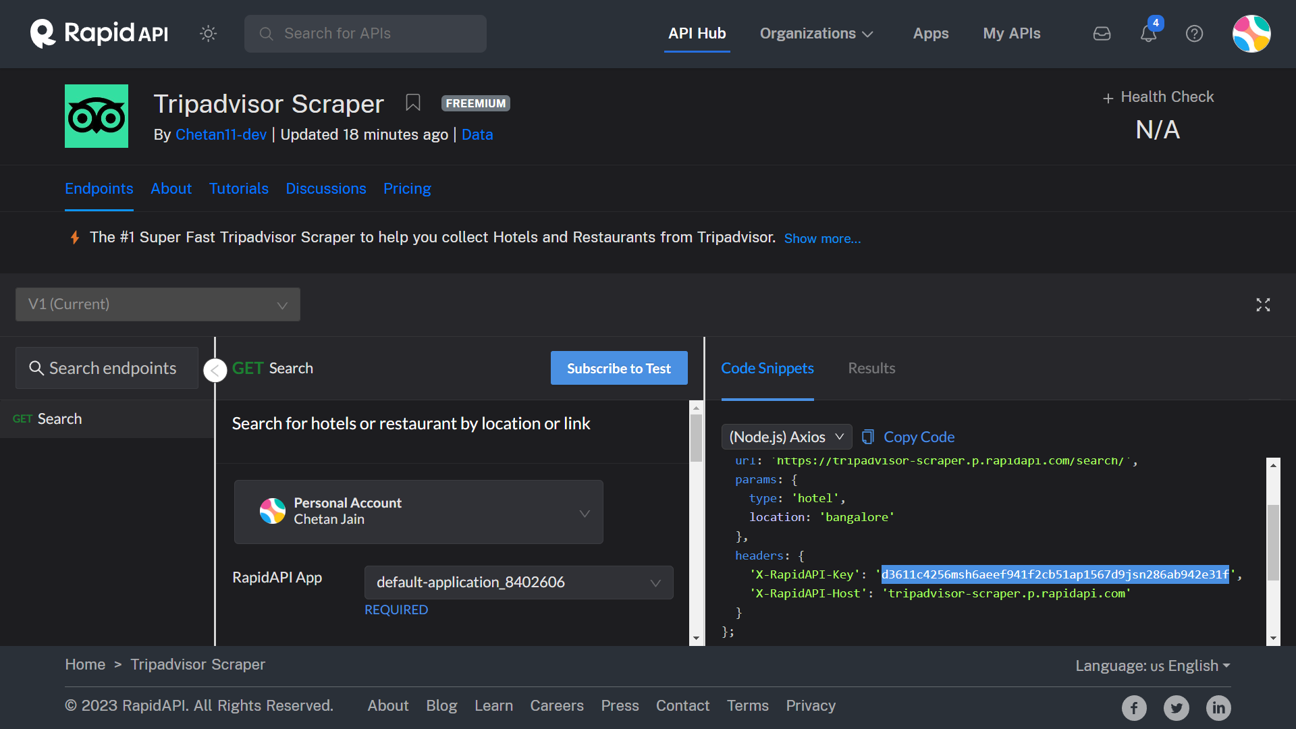Expand the default-application_8402606 dropdown
1296x729 pixels.
(x=518, y=583)
